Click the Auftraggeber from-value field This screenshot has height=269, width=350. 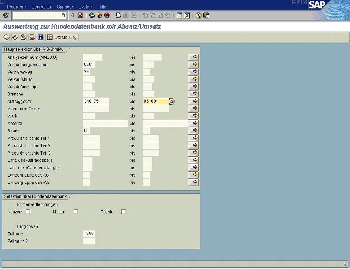tap(96, 101)
